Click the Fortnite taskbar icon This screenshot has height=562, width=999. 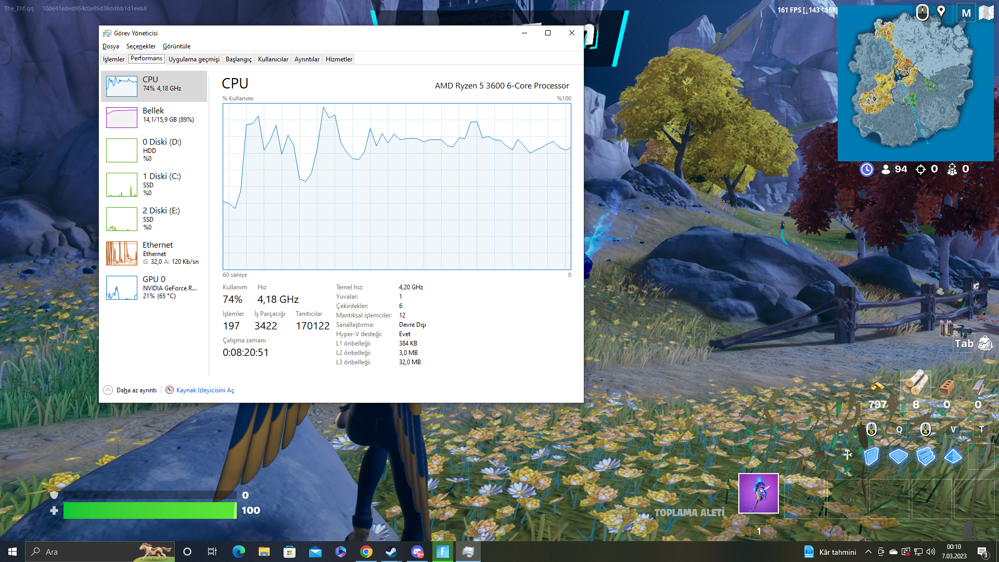click(x=442, y=552)
